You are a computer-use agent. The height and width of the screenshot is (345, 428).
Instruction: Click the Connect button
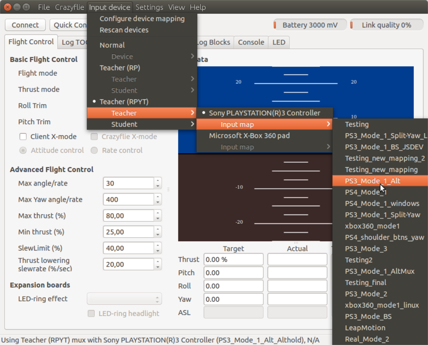[25, 25]
